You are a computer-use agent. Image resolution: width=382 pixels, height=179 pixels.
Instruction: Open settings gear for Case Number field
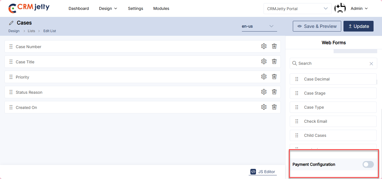click(264, 46)
